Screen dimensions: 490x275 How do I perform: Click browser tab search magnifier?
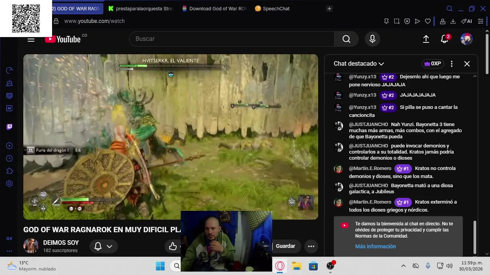coord(450,8)
